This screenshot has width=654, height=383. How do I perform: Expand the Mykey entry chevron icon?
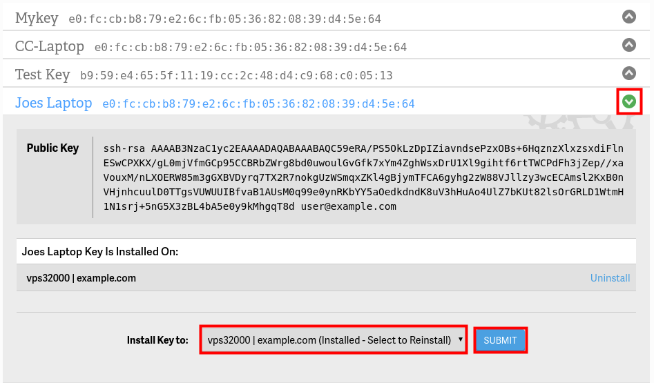tap(628, 17)
